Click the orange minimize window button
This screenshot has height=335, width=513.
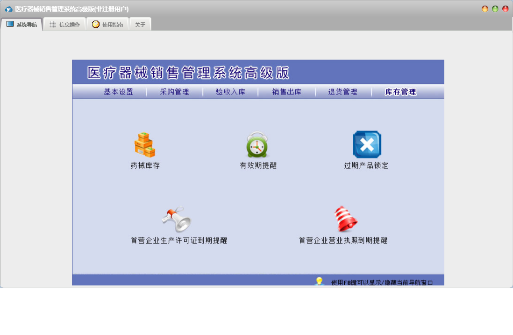(485, 9)
